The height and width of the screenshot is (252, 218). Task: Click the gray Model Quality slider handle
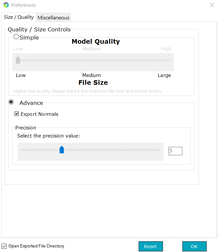click(18, 60)
